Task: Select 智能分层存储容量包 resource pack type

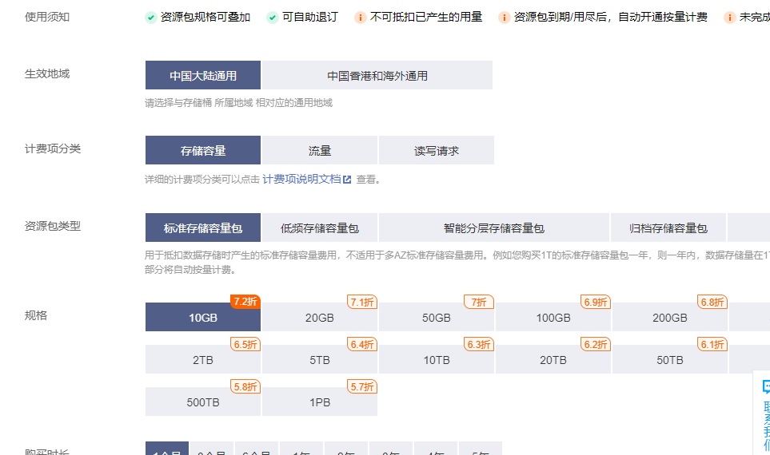Action: (x=494, y=228)
